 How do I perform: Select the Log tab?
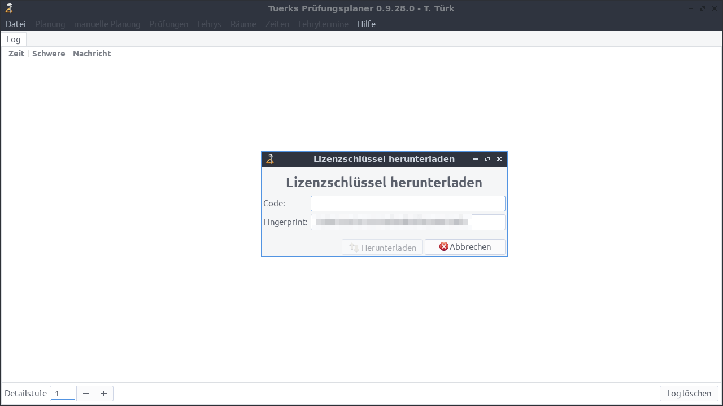(14, 39)
